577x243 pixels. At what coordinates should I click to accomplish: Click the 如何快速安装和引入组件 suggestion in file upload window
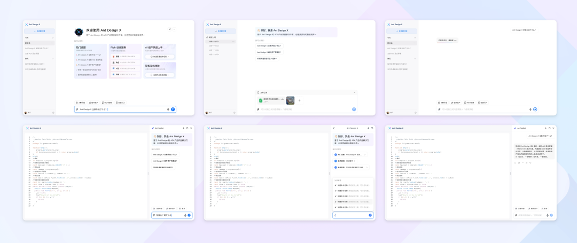click(x=267, y=58)
